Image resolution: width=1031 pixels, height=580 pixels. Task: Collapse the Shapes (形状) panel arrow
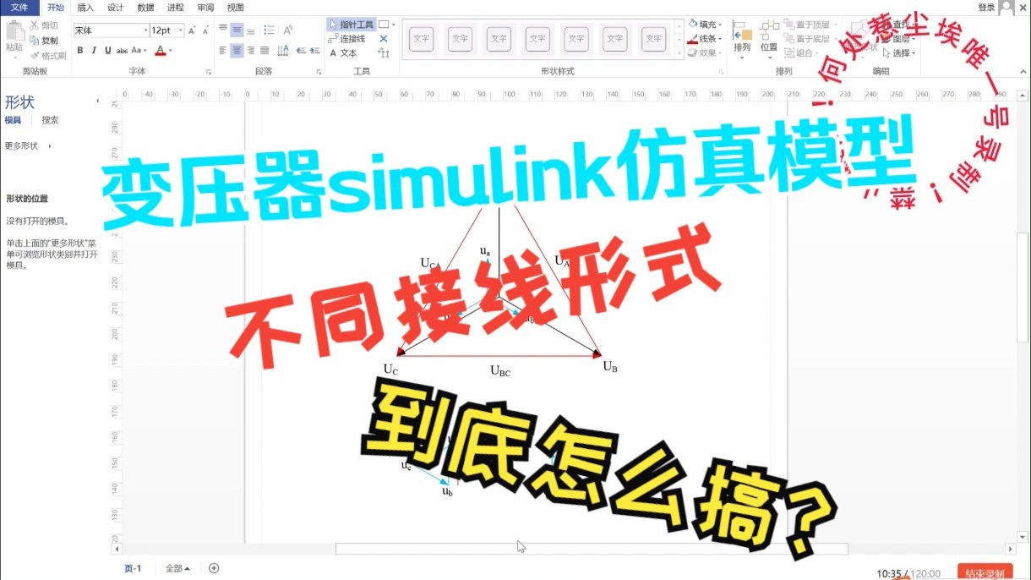[97, 101]
